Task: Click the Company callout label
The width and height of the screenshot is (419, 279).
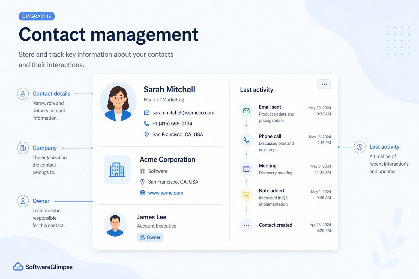Action: (44, 148)
